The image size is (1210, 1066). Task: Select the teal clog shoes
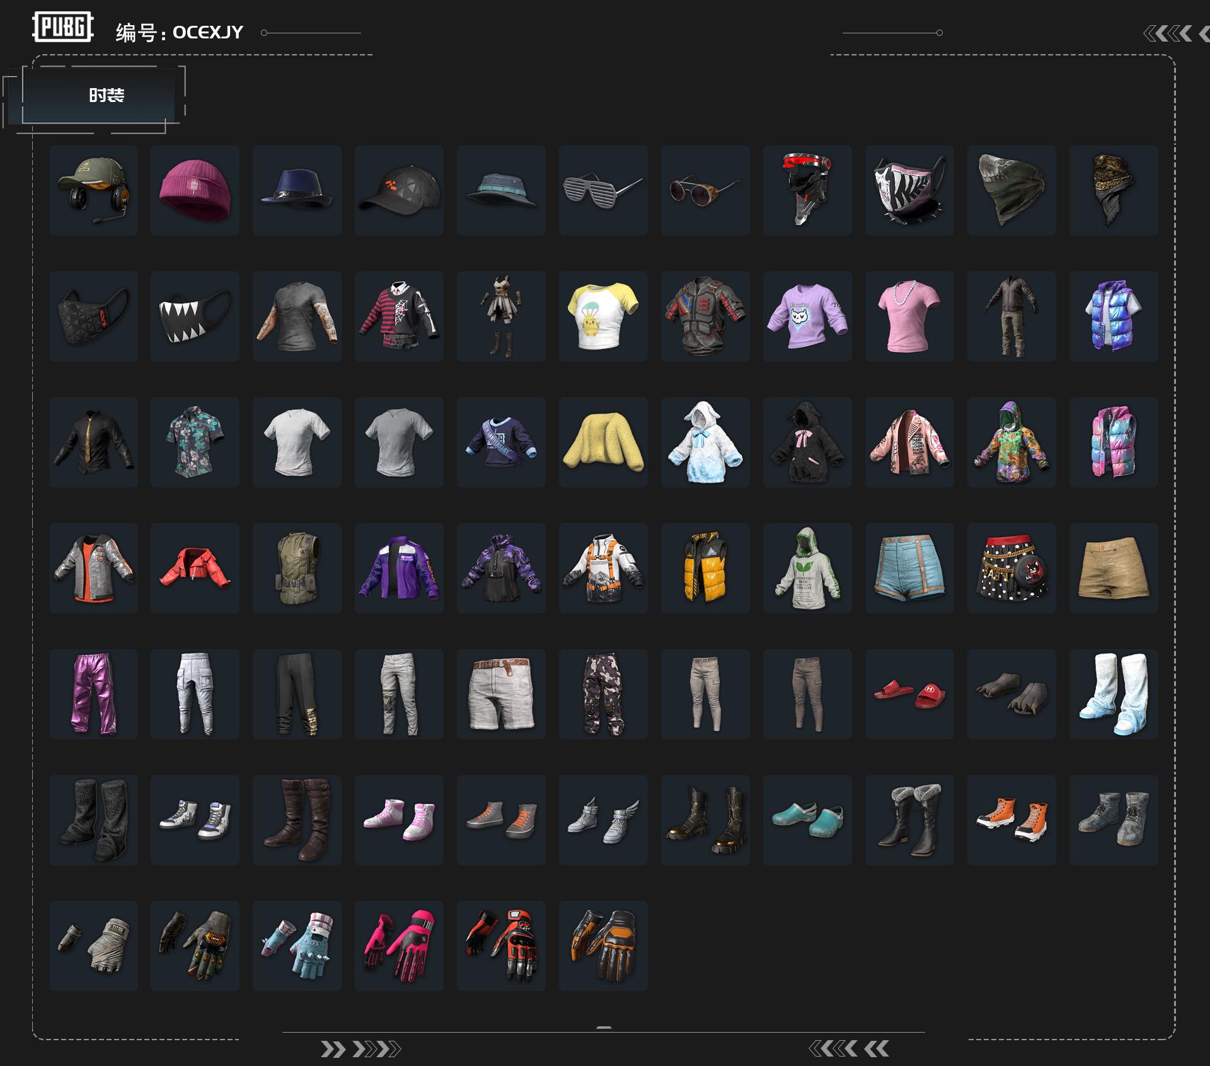point(808,820)
